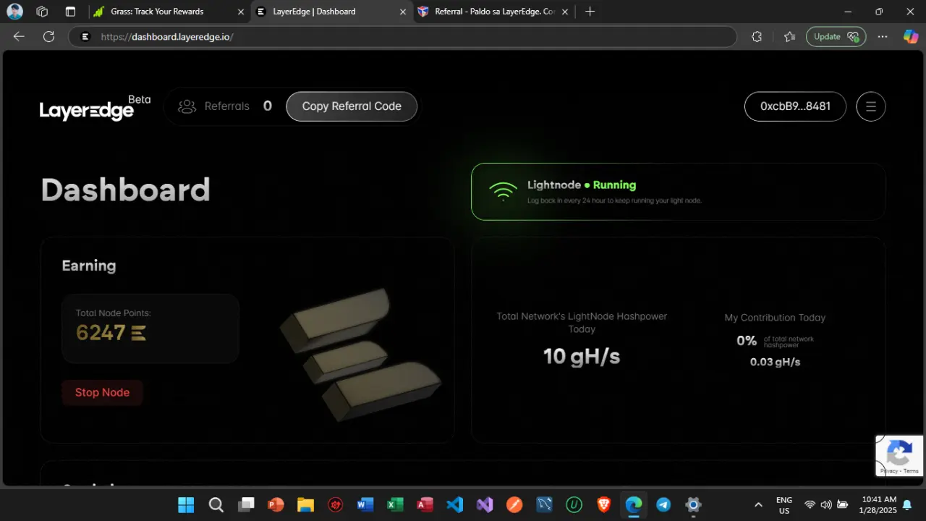Click the LayerEdge Beta logo
The width and height of the screenshot is (926, 521).
[x=95, y=107]
